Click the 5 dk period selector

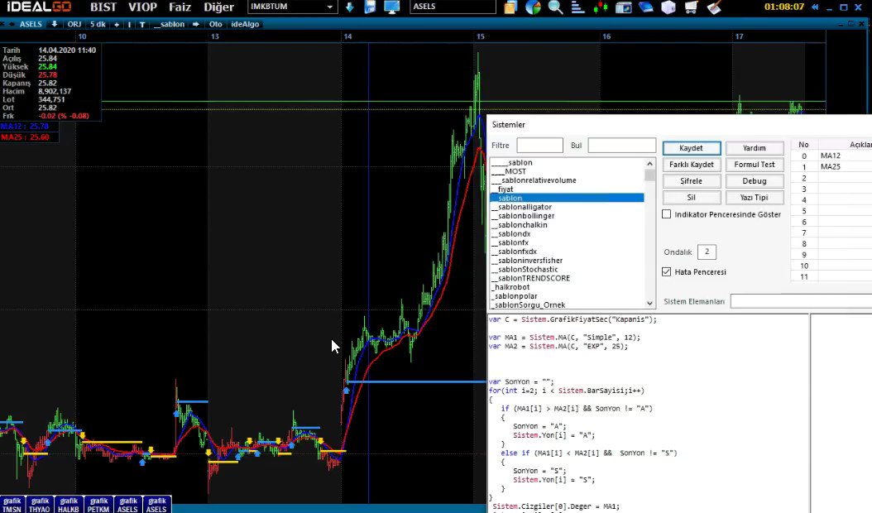[98, 25]
